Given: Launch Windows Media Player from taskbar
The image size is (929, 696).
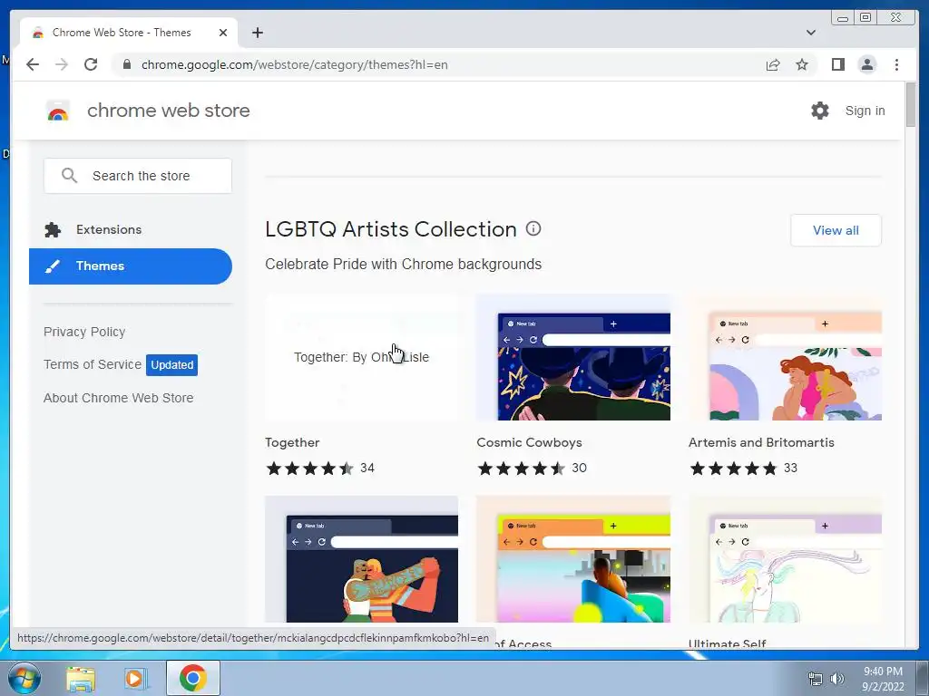Looking at the screenshot, I should (135, 678).
